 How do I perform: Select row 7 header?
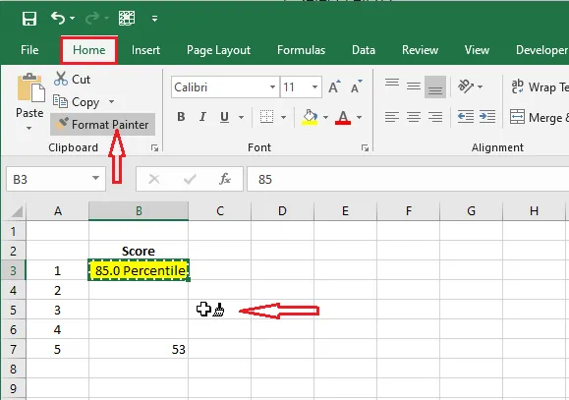point(14,349)
